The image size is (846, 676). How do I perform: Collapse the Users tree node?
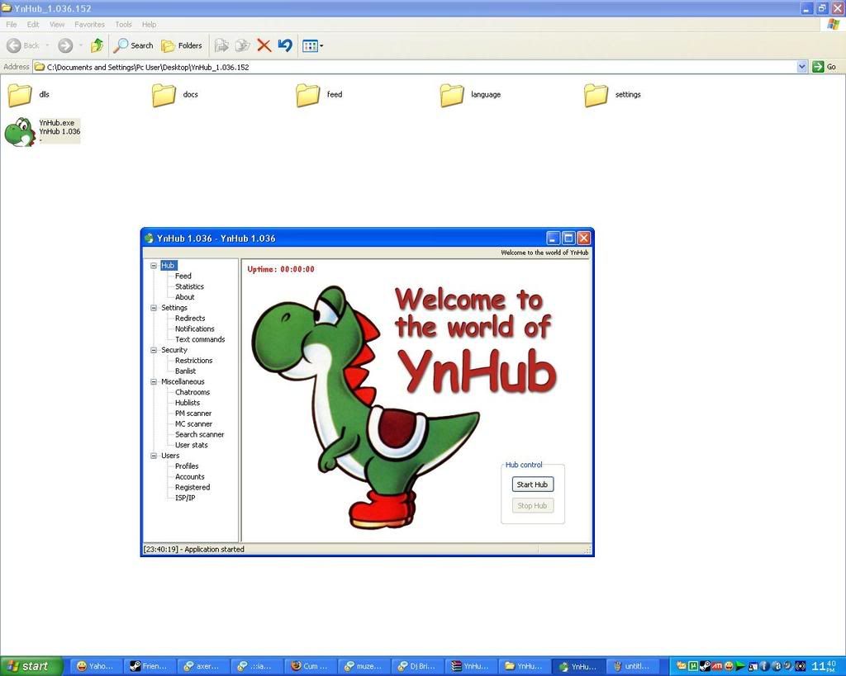coord(154,456)
